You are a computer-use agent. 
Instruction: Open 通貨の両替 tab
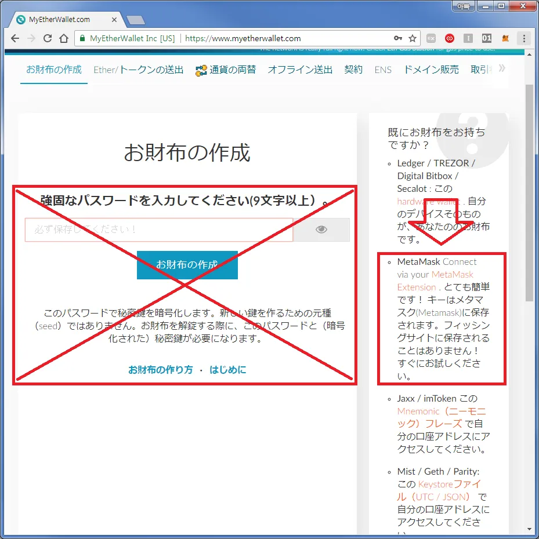[226, 70]
